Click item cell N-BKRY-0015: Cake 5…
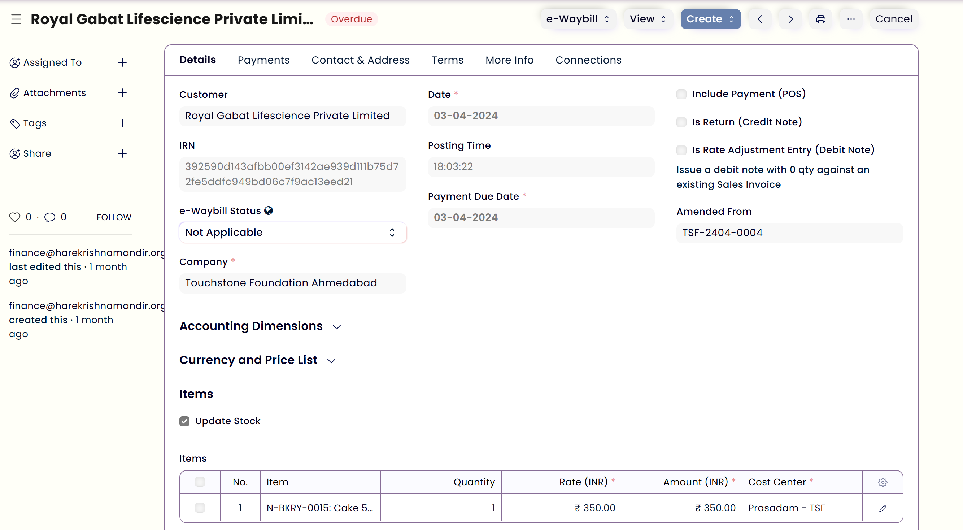The height and width of the screenshot is (530, 963). click(x=321, y=508)
